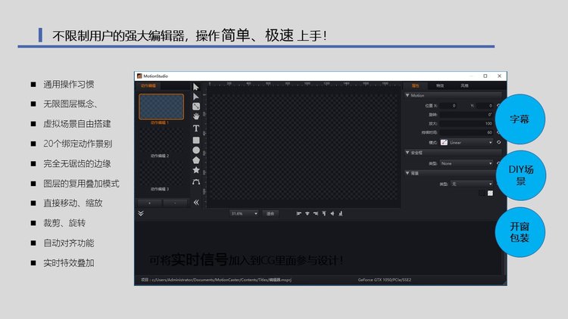Select the Rectangle shape tool
568x319 pixels.
pos(196,140)
